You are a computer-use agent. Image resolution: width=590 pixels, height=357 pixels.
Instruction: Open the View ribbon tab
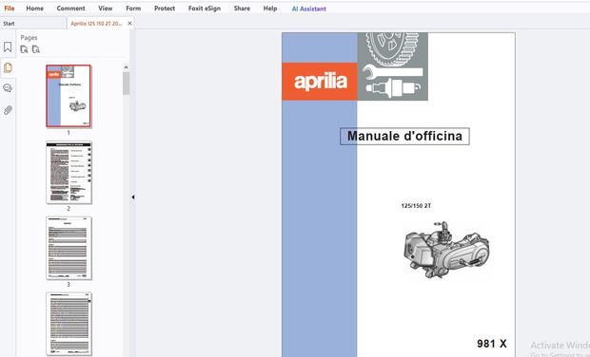[x=106, y=9]
